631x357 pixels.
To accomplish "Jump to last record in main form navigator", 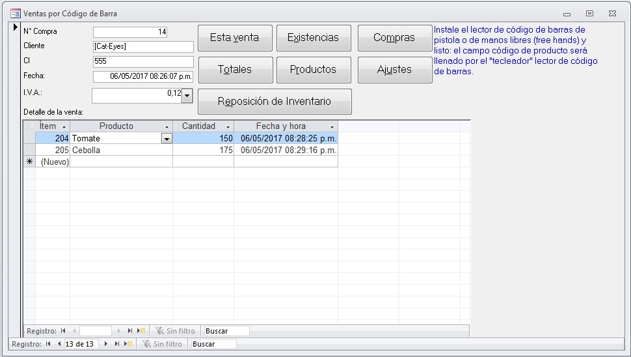I will (117, 344).
